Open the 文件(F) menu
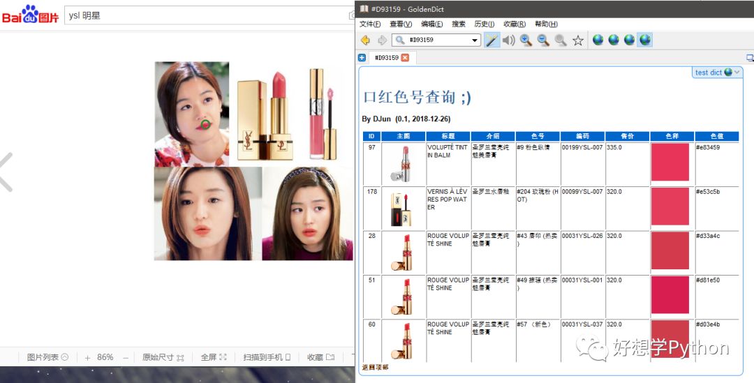754x383 pixels. pyautogui.click(x=370, y=24)
